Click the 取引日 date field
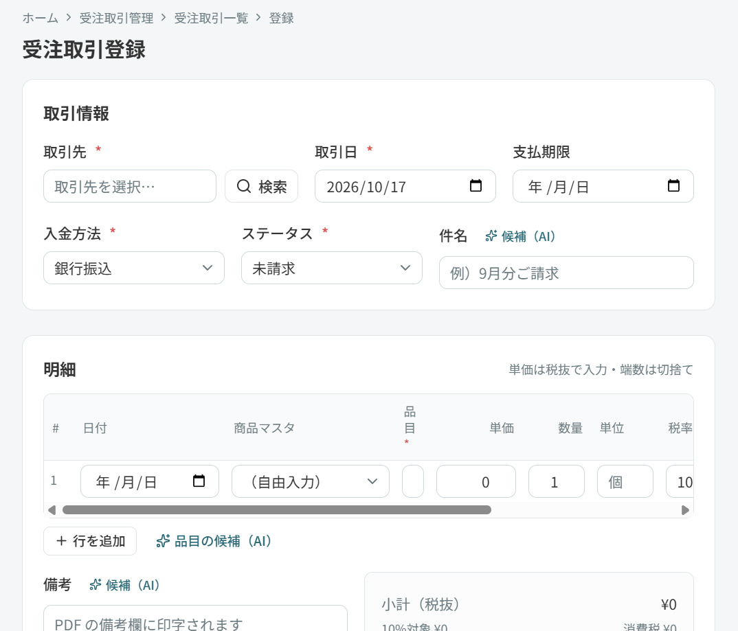Screen dimensions: 738x631 [405, 186]
